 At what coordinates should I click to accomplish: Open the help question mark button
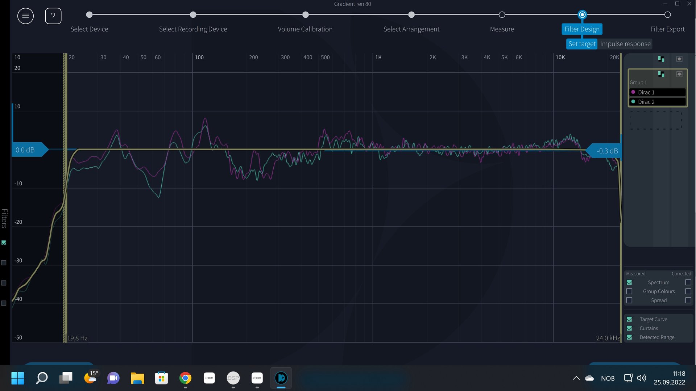click(53, 16)
